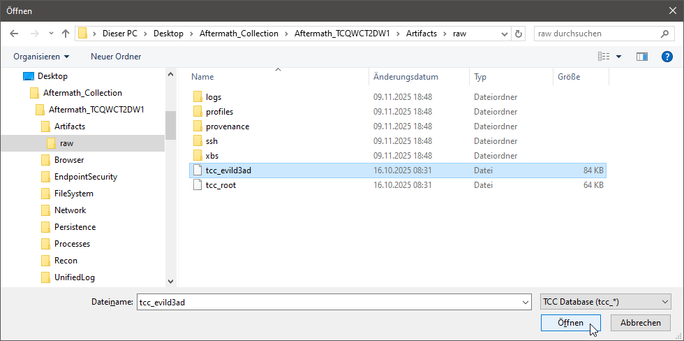Image resolution: width=684 pixels, height=341 pixels.
Task: Click the 64 KB size cell
Action: point(593,185)
